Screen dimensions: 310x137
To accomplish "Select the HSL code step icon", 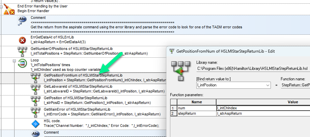I will tap(35, 124).
